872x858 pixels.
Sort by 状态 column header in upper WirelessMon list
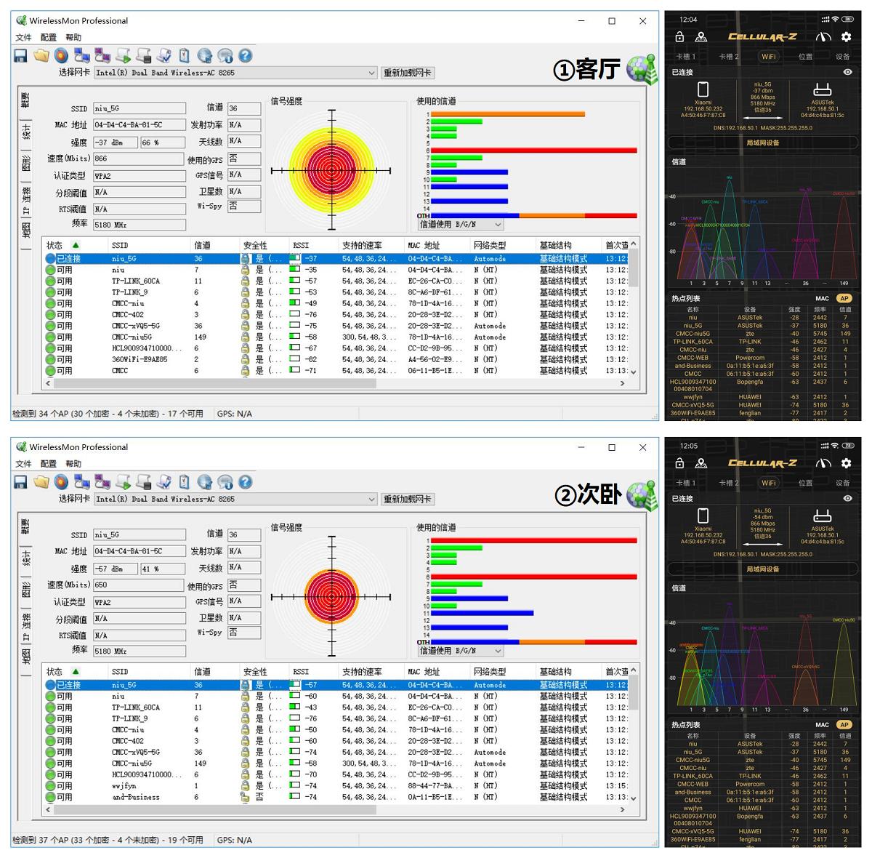[x=76, y=245]
